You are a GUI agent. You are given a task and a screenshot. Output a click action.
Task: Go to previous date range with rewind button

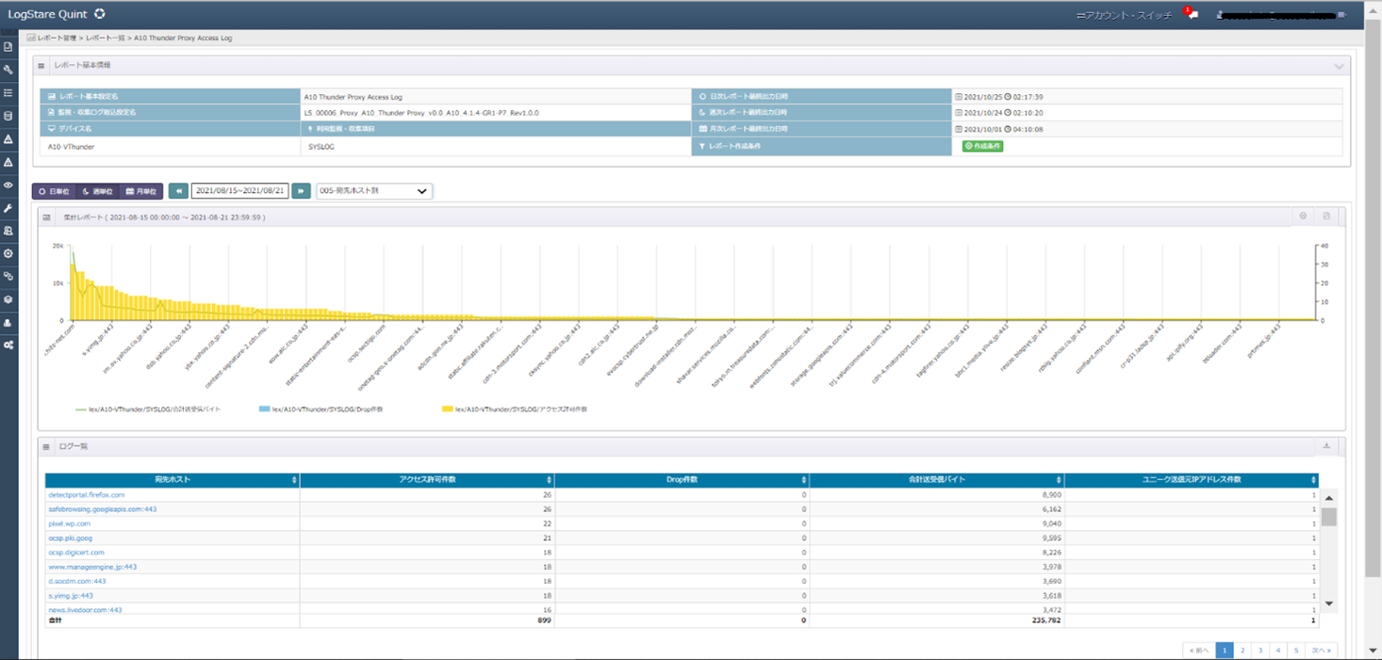[178, 191]
